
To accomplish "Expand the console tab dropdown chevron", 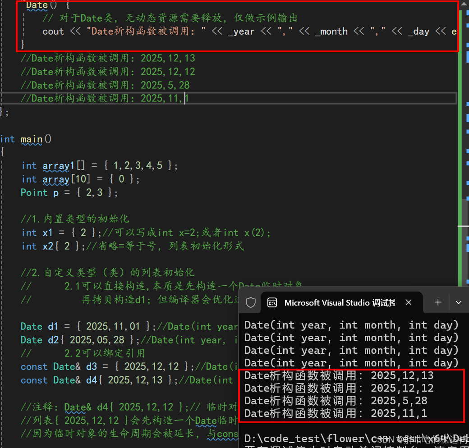I will tap(459, 302).
